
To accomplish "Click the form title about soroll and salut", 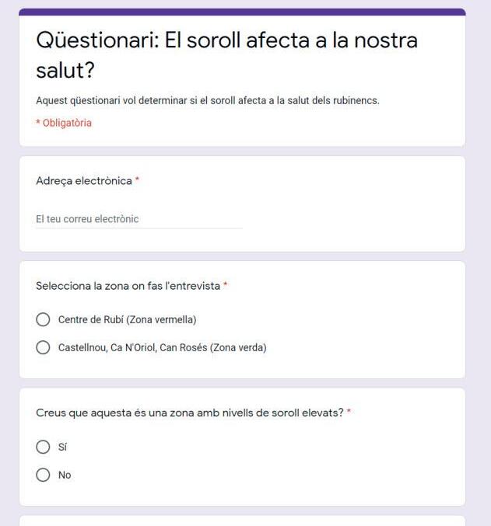I will click(x=226, y=54).
